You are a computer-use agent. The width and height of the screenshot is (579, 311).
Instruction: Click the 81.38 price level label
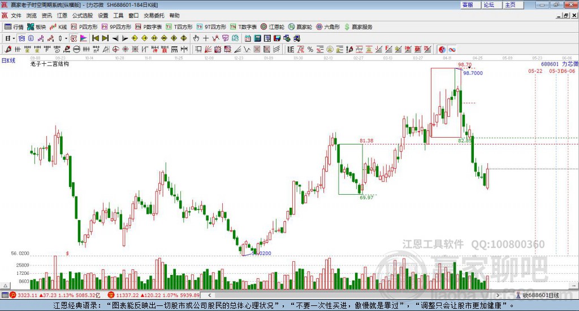[366, 141]
